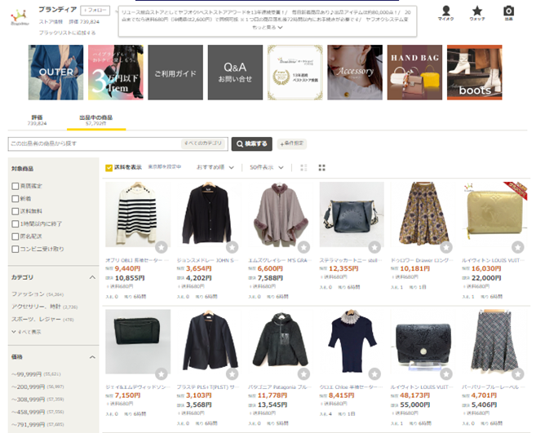
Task: Expand すべて表示 under categories
Action: (26, 332)
